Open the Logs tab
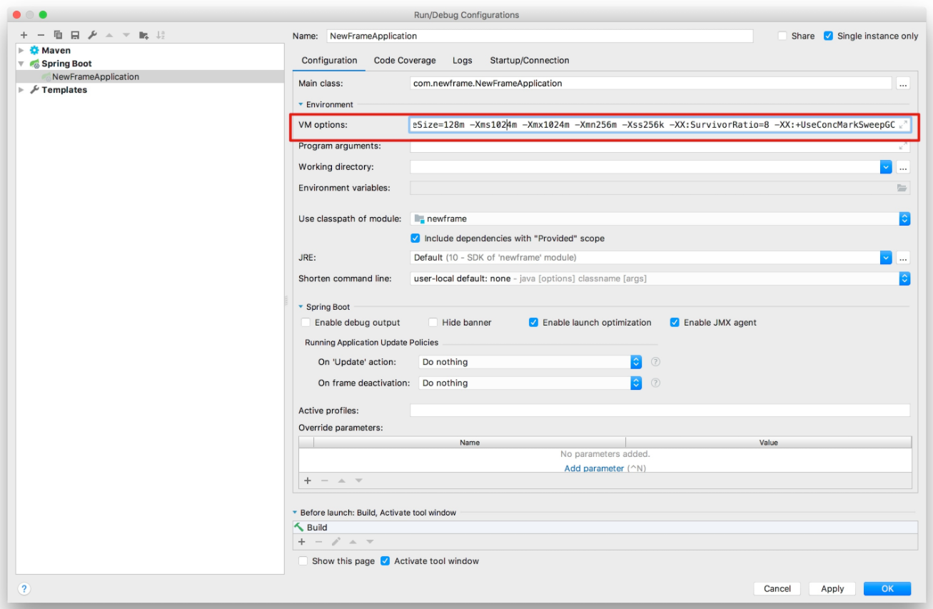933x609 pixels. pos(463,61)
